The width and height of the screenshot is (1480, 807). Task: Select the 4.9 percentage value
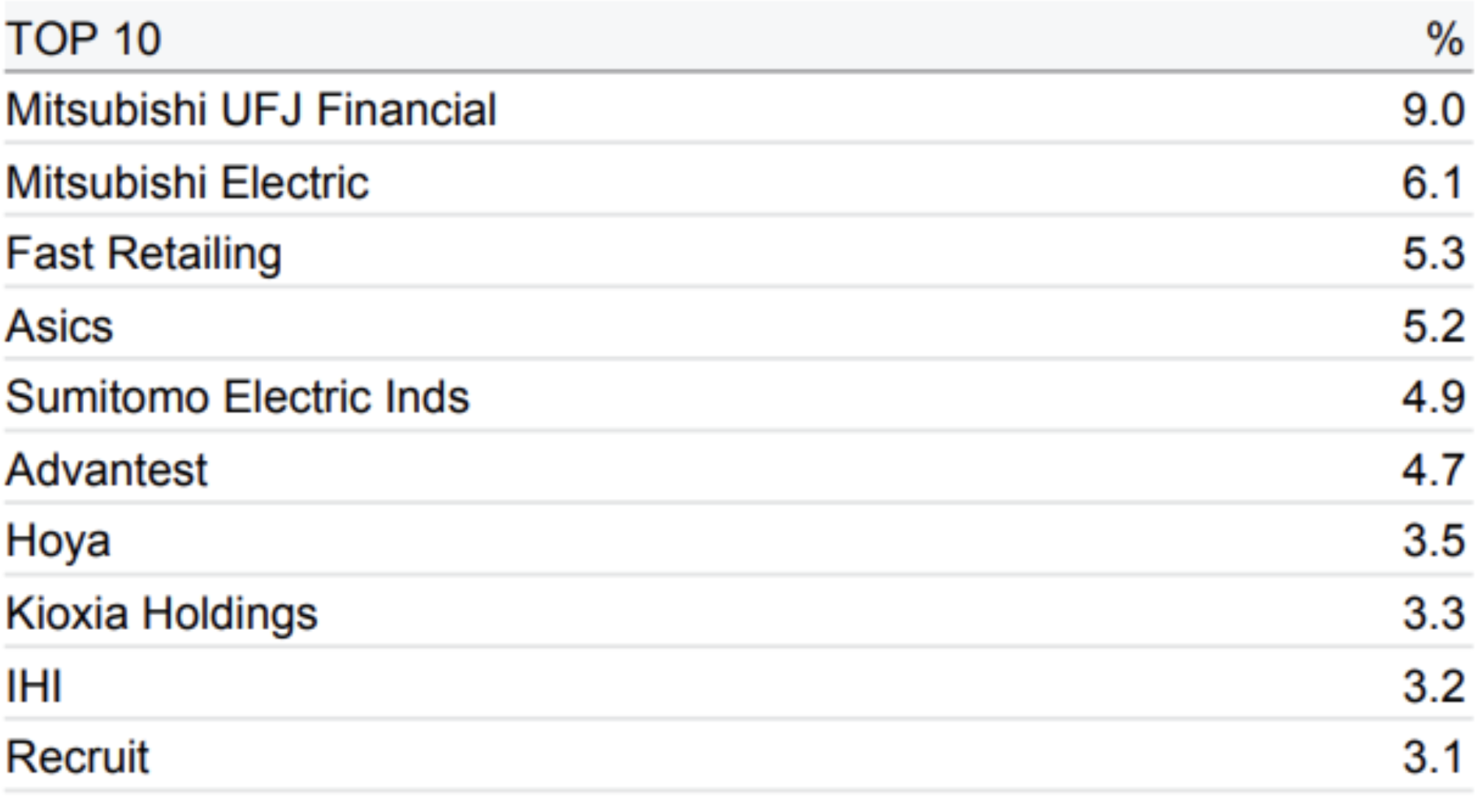(1434, 397)
